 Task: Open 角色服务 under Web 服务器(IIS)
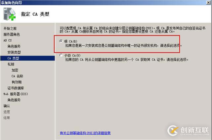(14, 100)
